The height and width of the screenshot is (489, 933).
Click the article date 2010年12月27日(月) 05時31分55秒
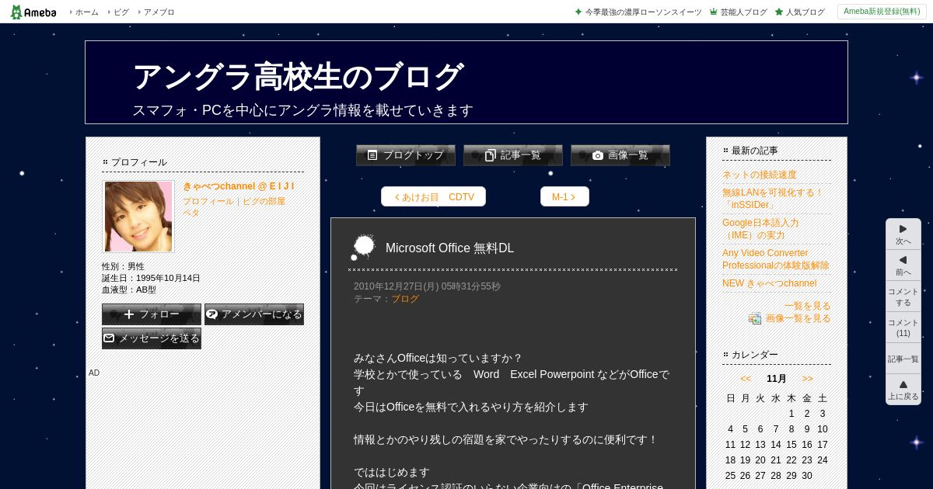(427, 286)
